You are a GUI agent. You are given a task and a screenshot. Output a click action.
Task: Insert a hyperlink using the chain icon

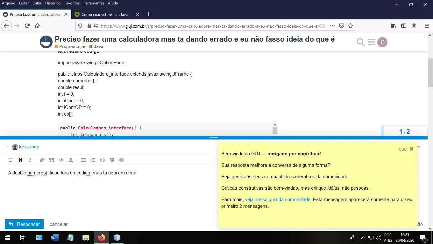[x=42, y=160]
